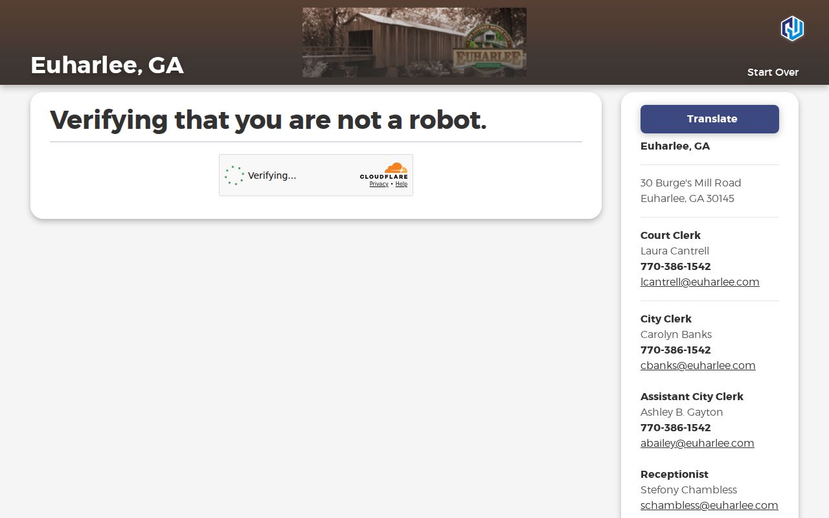829x518 pixels.
Task: Click the 'Euharlee, GA 30145' address line
Action: [687, 199]
